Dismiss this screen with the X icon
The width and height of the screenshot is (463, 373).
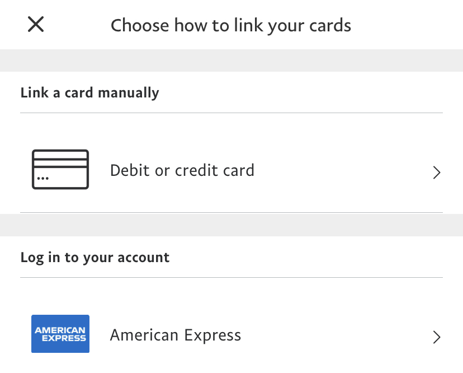pos(36,25)
